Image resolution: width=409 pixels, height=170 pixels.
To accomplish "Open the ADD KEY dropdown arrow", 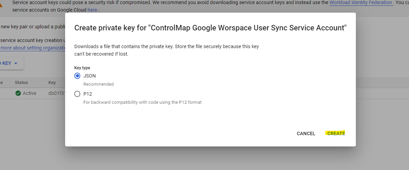I will 15,63.
